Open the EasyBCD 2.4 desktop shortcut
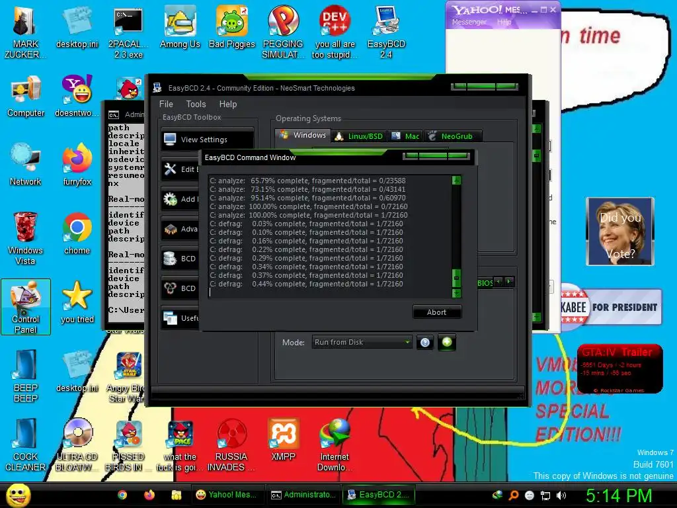Image resolution: width=677 pixels, height=508 pixels. pyautogui.click(x=386, y=32)
